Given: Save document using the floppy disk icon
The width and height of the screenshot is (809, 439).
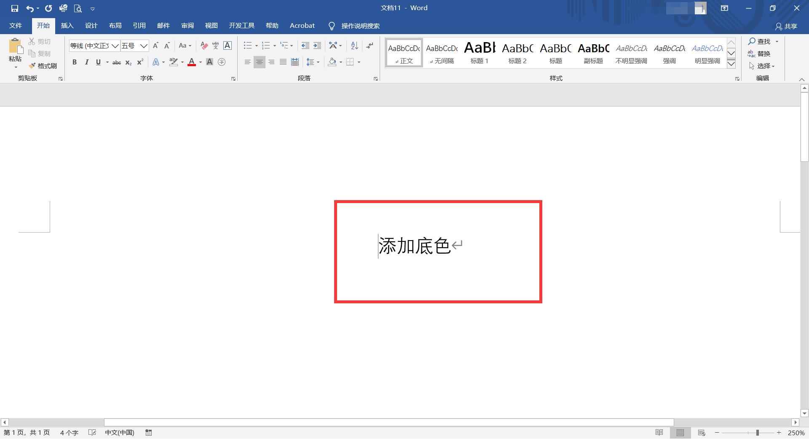Looking at the screenshot, I should (x=15, y=8).
